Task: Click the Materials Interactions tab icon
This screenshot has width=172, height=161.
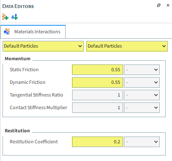Action: tap(7, 32)
